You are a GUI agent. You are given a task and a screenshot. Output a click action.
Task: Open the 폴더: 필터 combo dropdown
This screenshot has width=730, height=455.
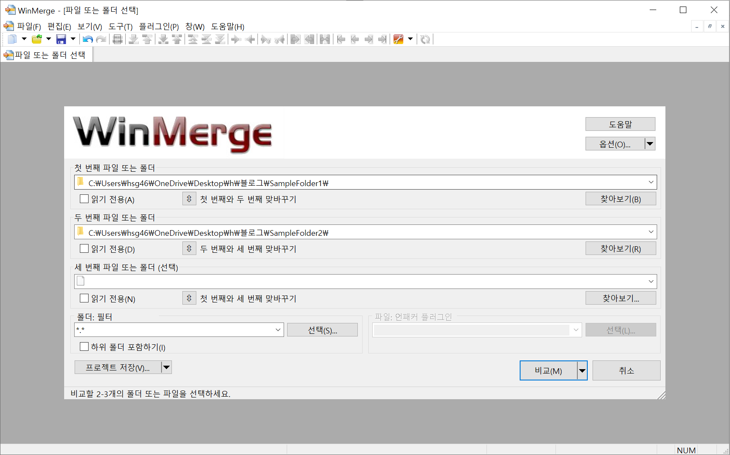(x=278, y=330)
